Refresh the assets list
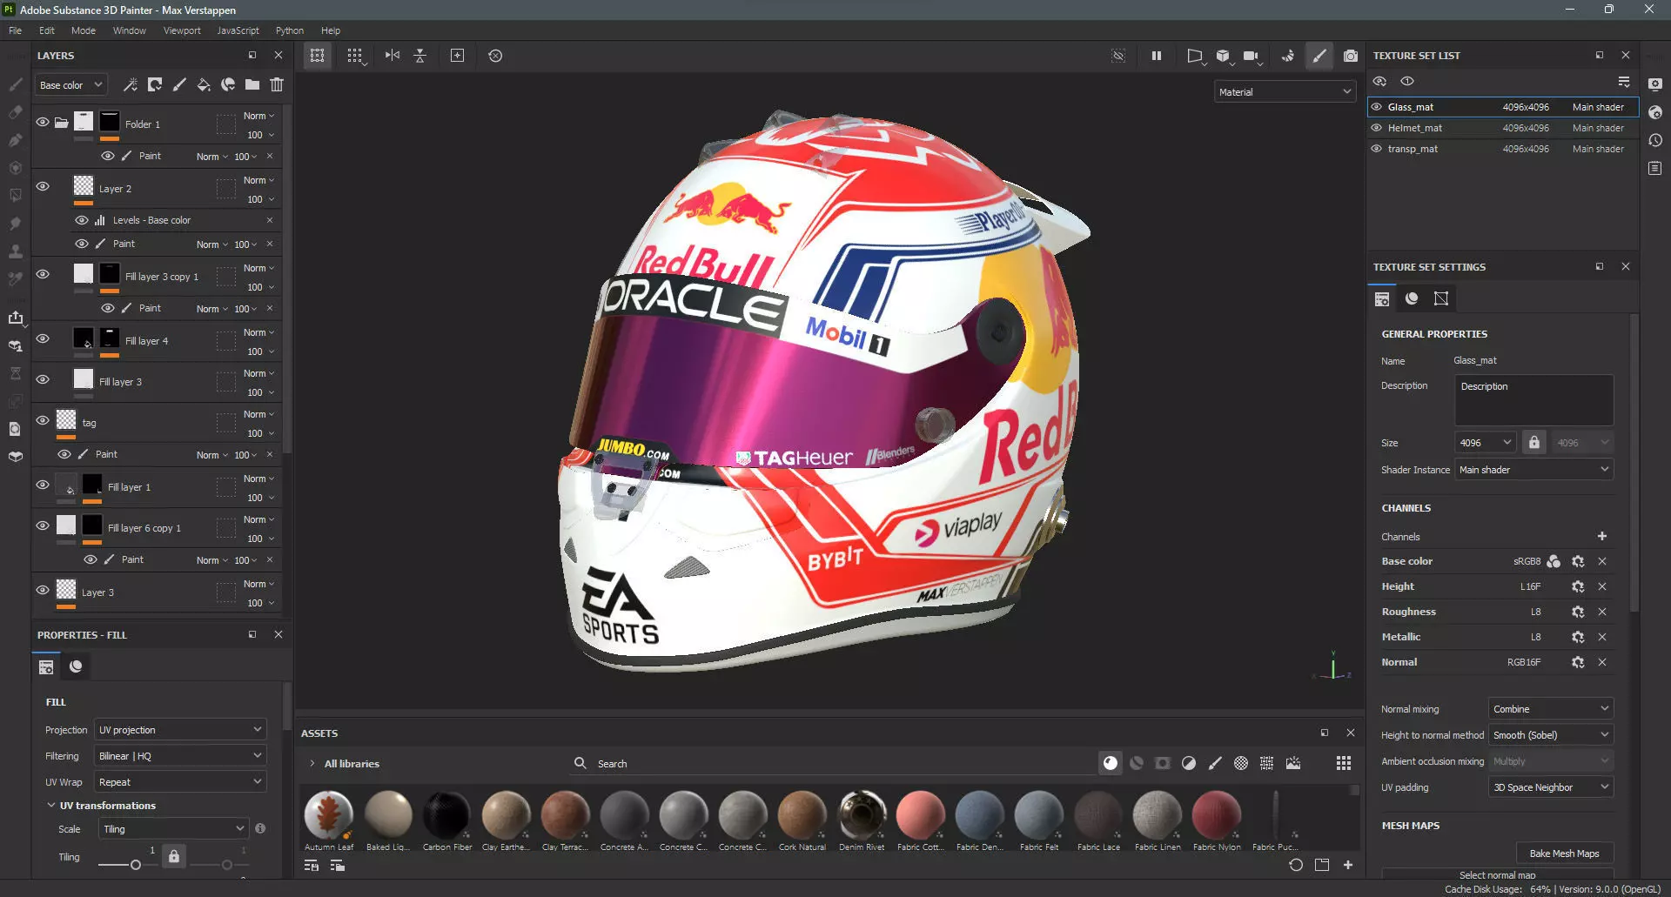This screenshot has width=1671, height=897. pos(1296,865)
